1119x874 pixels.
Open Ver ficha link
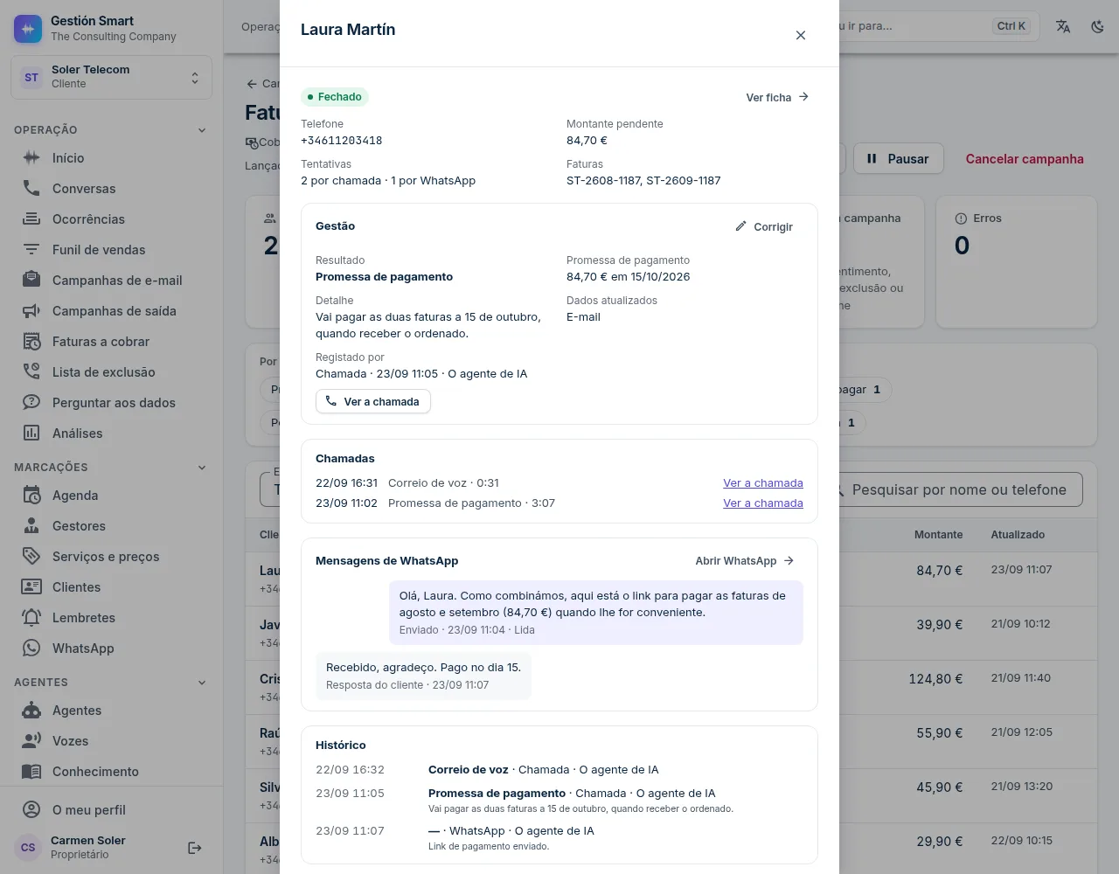(x=777, y=97)
